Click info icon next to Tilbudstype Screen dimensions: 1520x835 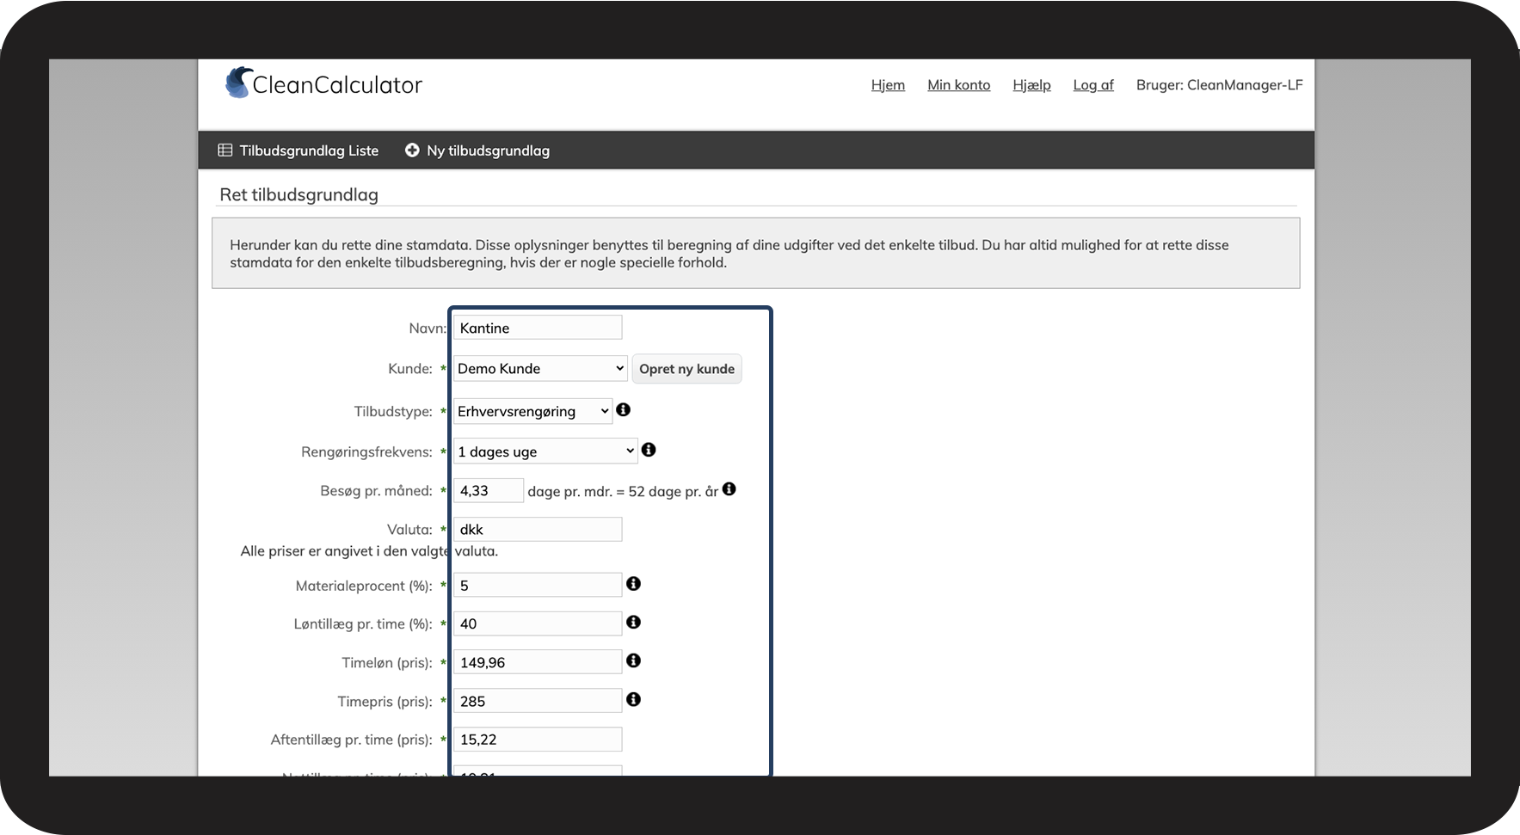(624, 410)
